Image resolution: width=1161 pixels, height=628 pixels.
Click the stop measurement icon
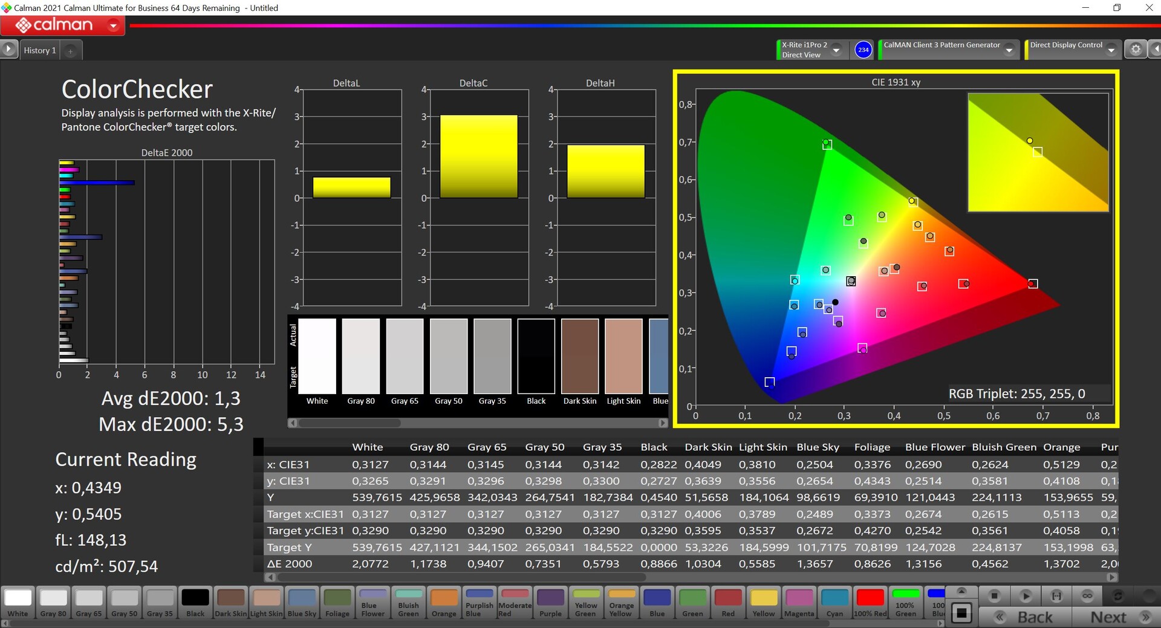[994, 596]
